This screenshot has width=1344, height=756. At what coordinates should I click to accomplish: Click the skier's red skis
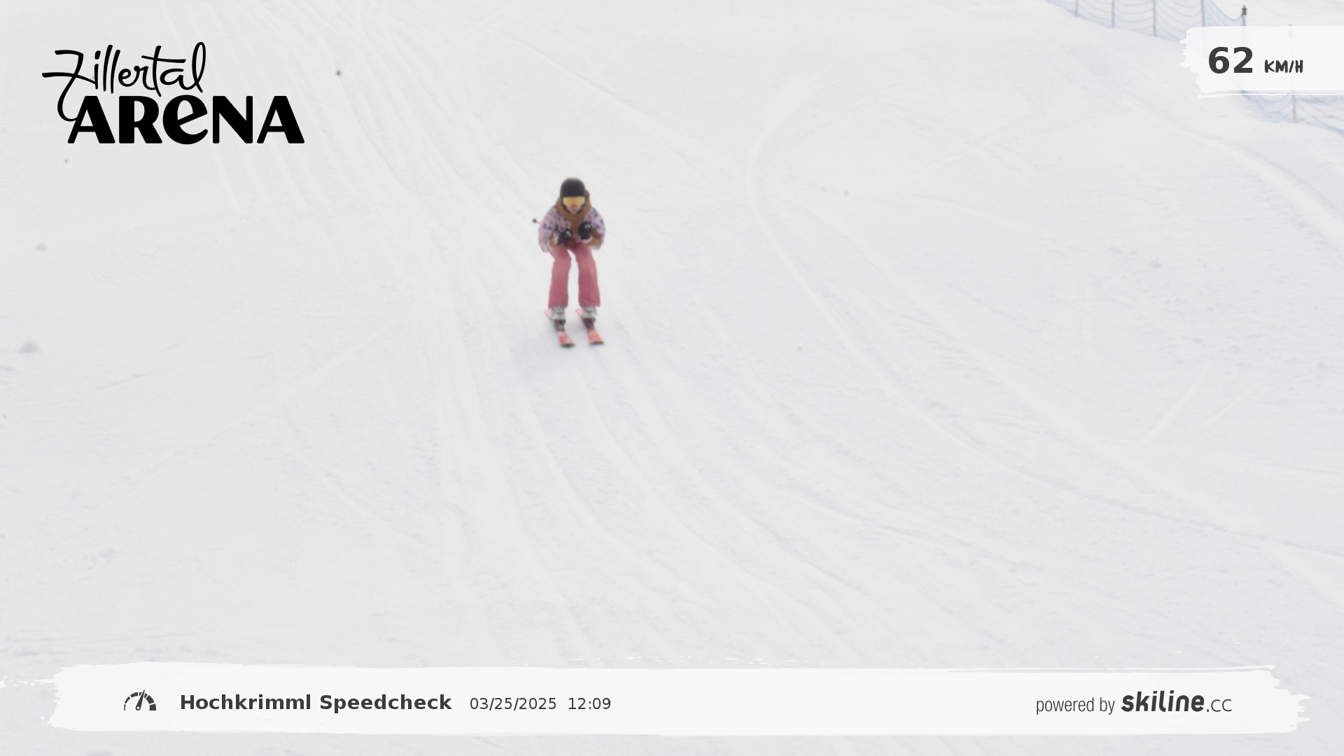(575, 328)
